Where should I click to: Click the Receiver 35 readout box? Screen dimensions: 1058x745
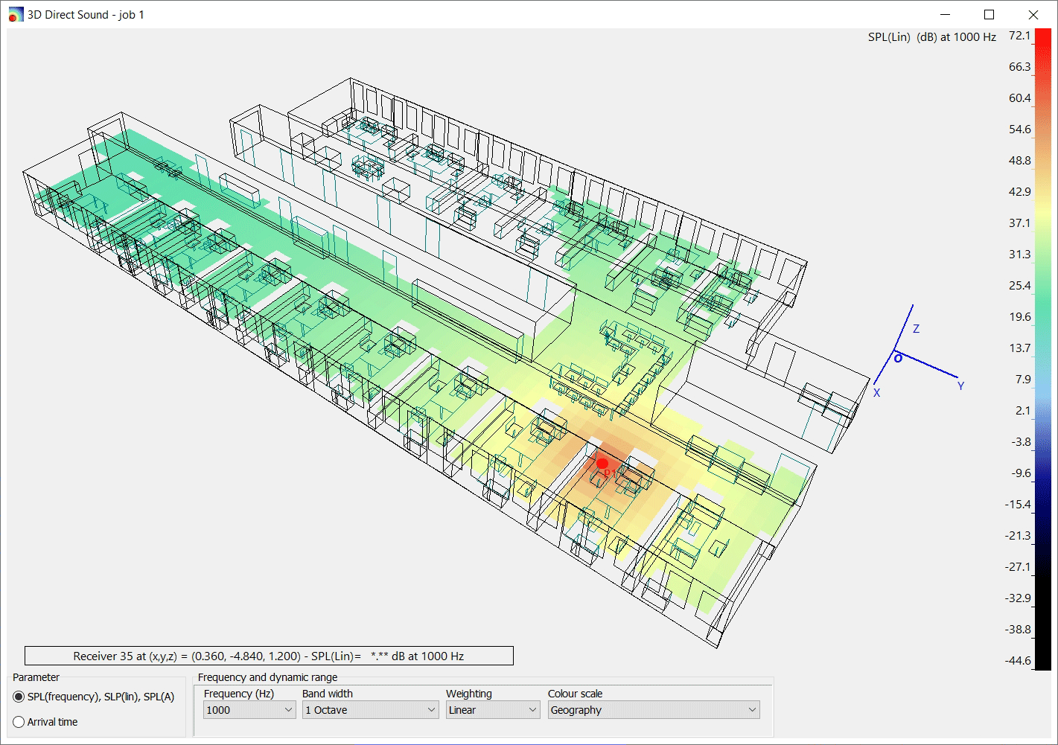269,656
